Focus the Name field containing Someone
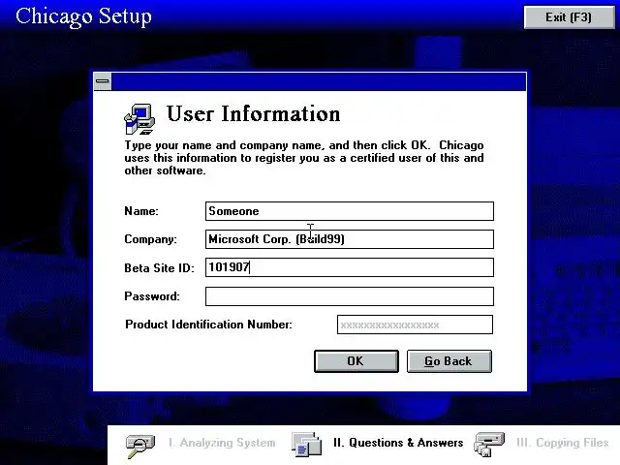Image resolution: width=620 pixels, height=465 pixels. tap(350, 211)
